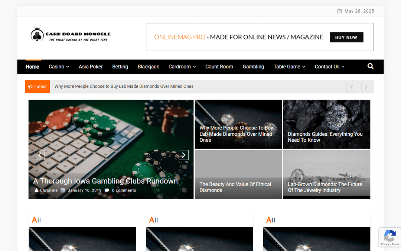401x251 pixels.
Task: Open the Gambling menu item
Action: [253, 67]
